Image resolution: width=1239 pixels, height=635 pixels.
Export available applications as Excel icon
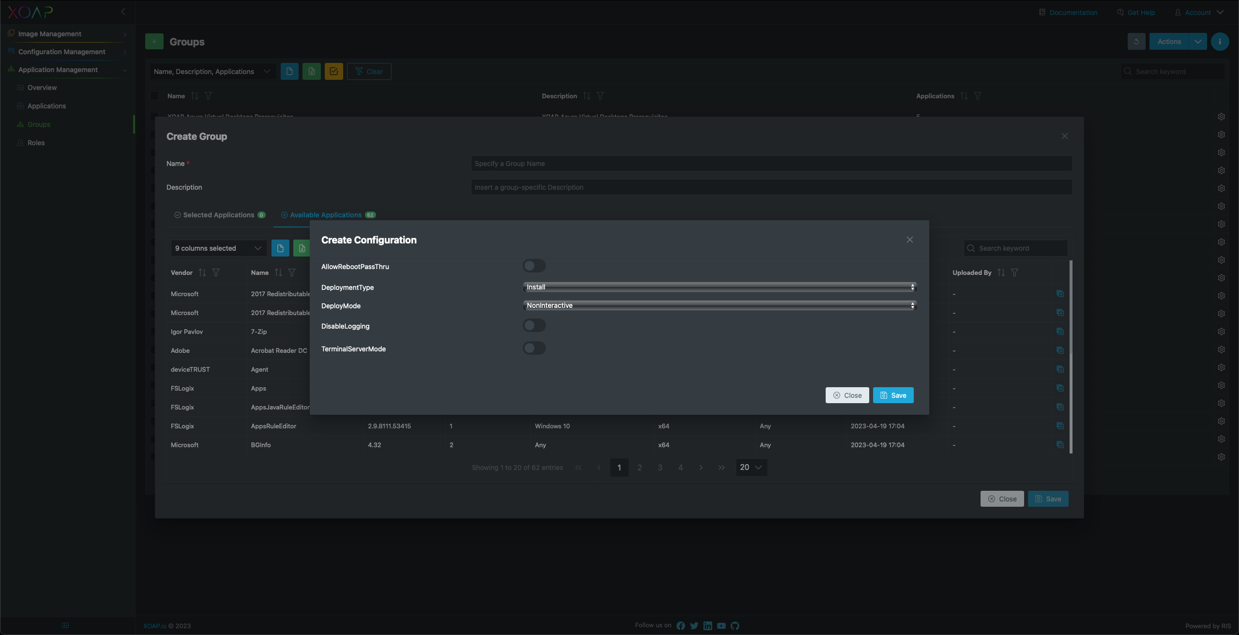pyautogui.click(x=302, y=248)
